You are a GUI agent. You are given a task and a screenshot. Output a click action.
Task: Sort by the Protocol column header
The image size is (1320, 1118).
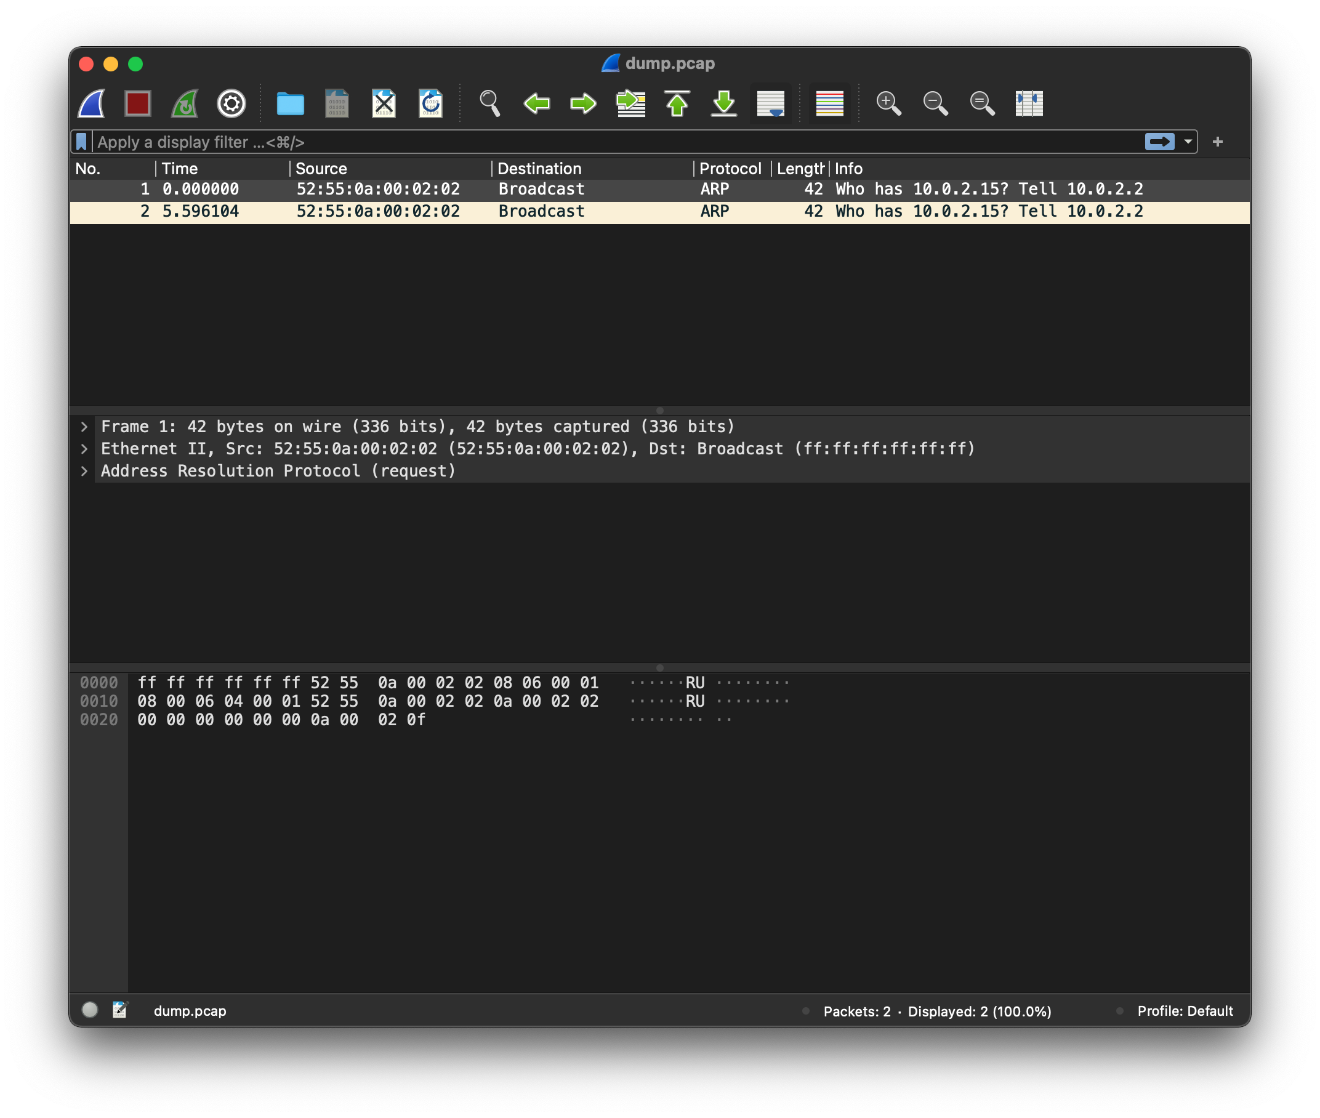click(x=730, y=169)
